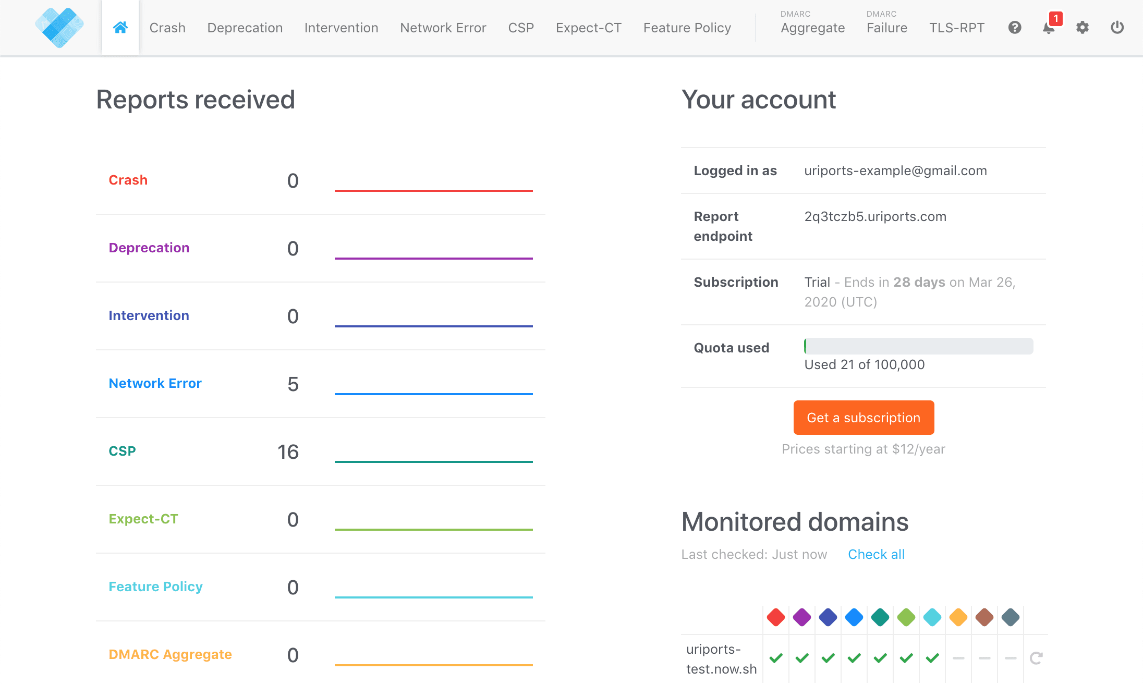Select the teal CSP diamond column icon
This screenshot has width=1143, height=684.
(x=880, y=617)
